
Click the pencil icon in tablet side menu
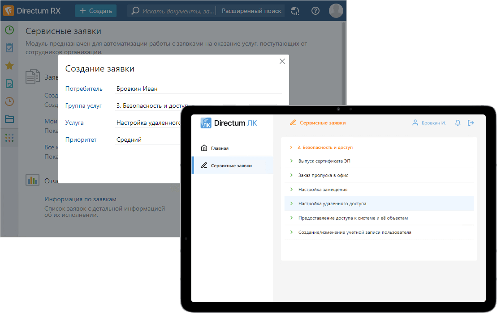[204, 165]
